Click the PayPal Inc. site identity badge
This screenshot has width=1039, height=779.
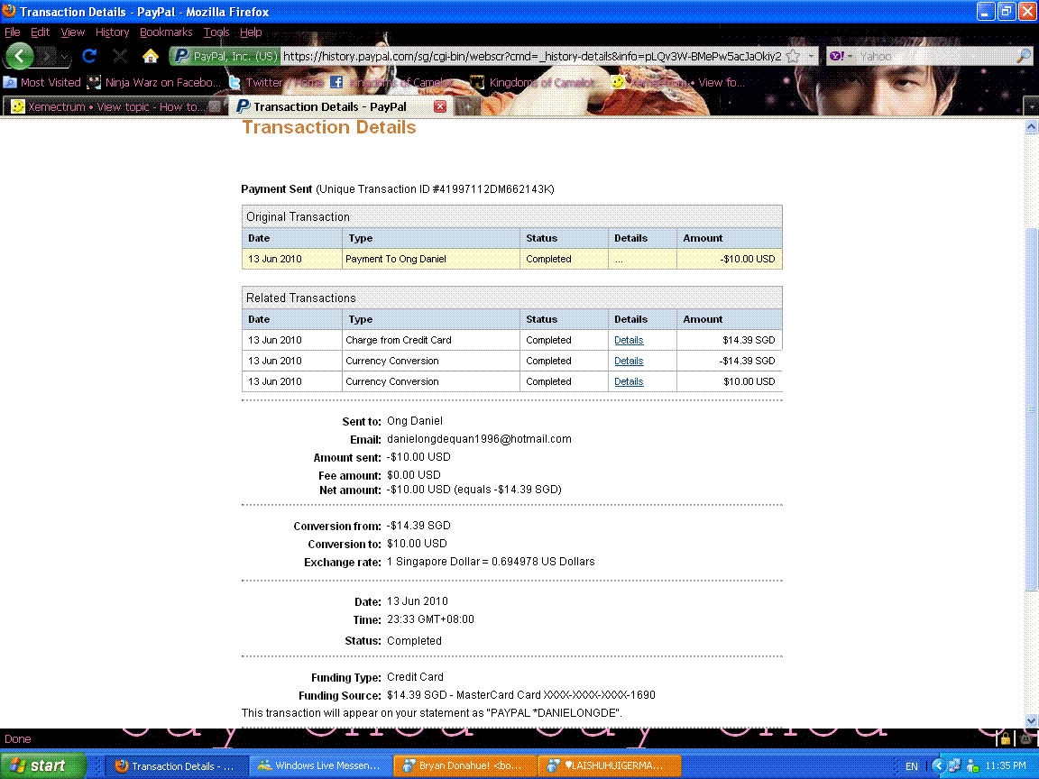[x=225, y=56]
